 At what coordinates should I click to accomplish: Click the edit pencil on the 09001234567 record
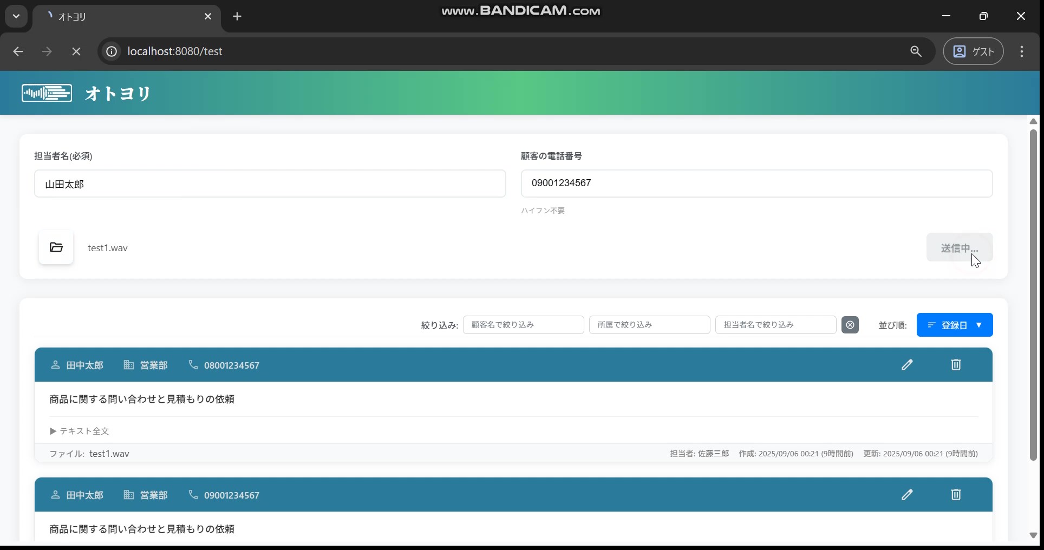[x=907, y=495]
